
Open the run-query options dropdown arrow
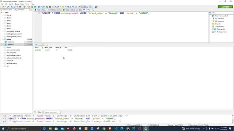click(61, 7)
